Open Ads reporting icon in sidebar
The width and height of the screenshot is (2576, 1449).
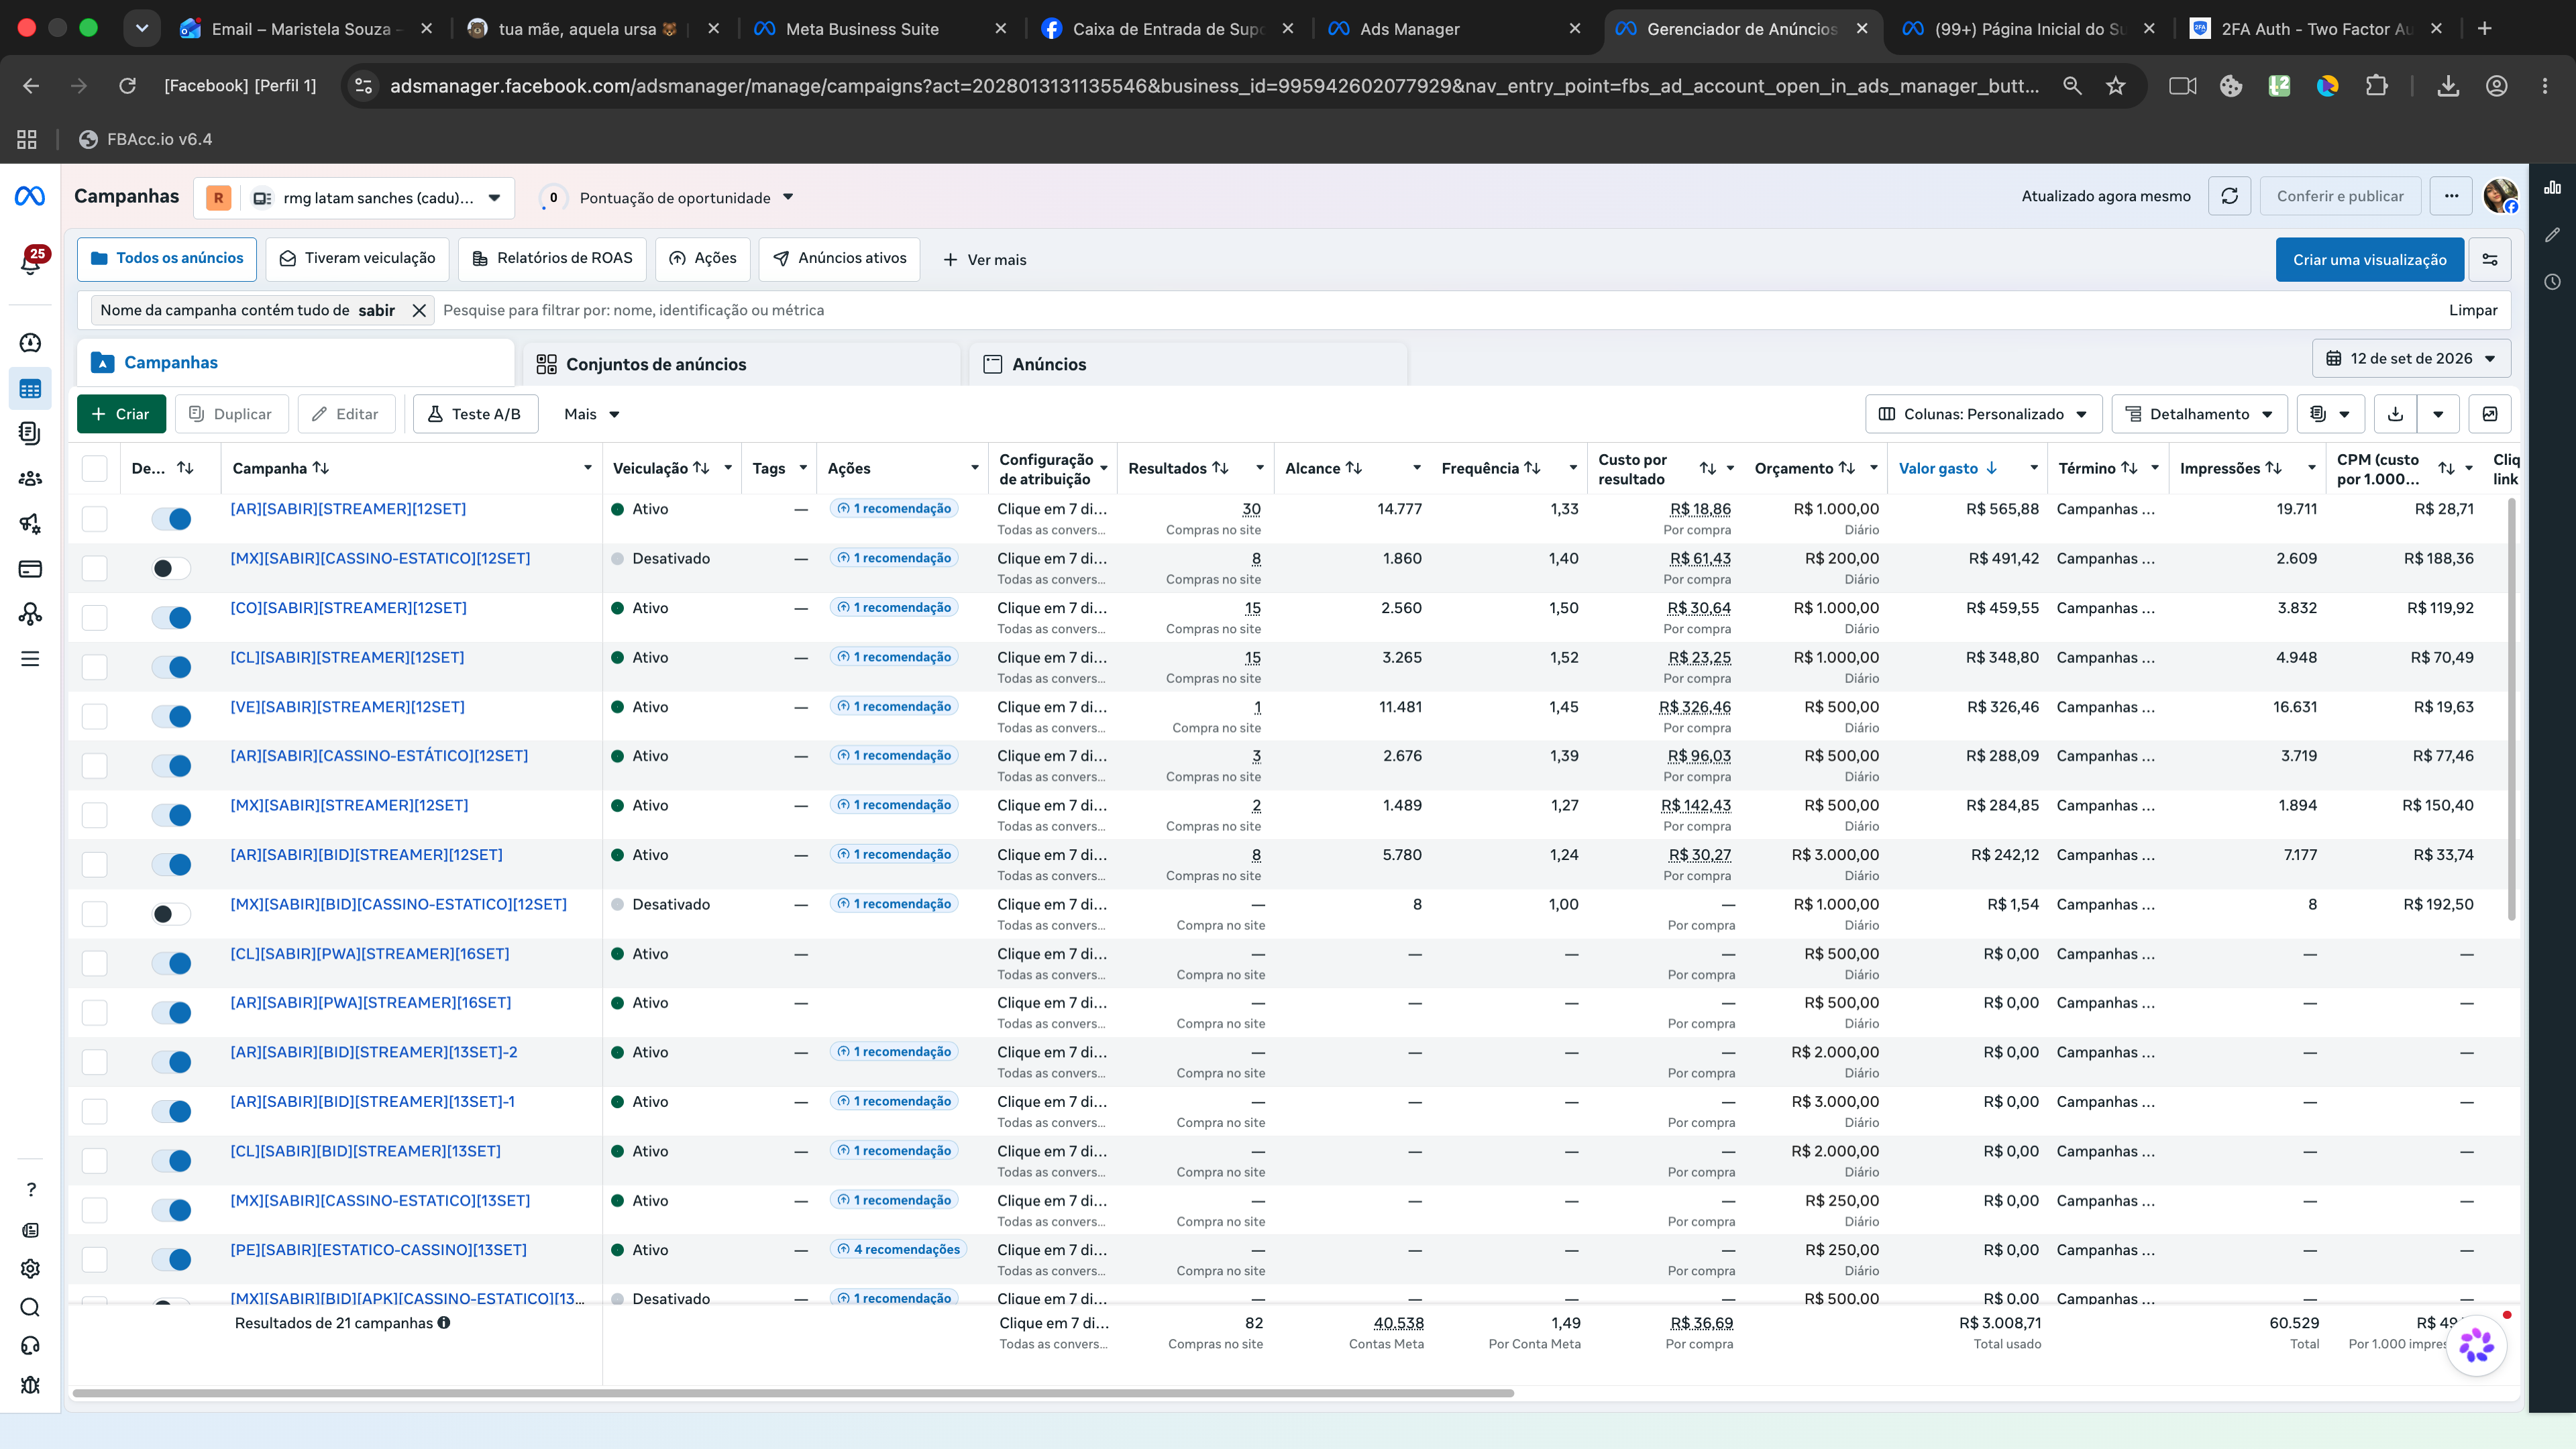30,433
